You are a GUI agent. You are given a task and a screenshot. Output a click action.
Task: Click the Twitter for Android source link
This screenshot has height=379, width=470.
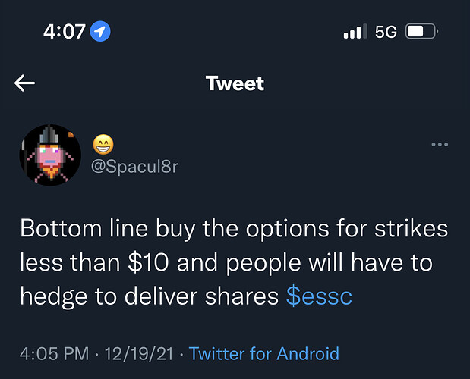point(264,353)
